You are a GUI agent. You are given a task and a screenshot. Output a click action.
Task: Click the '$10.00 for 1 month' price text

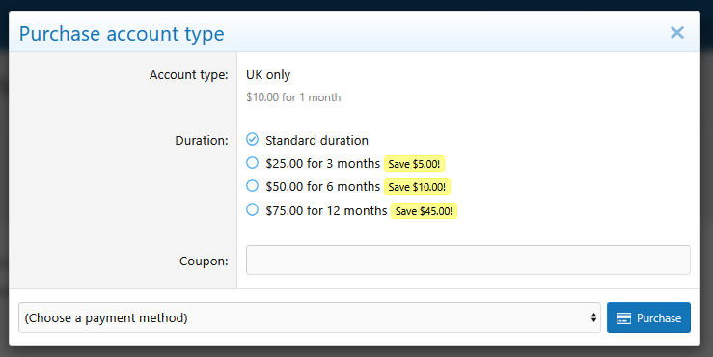293,97
